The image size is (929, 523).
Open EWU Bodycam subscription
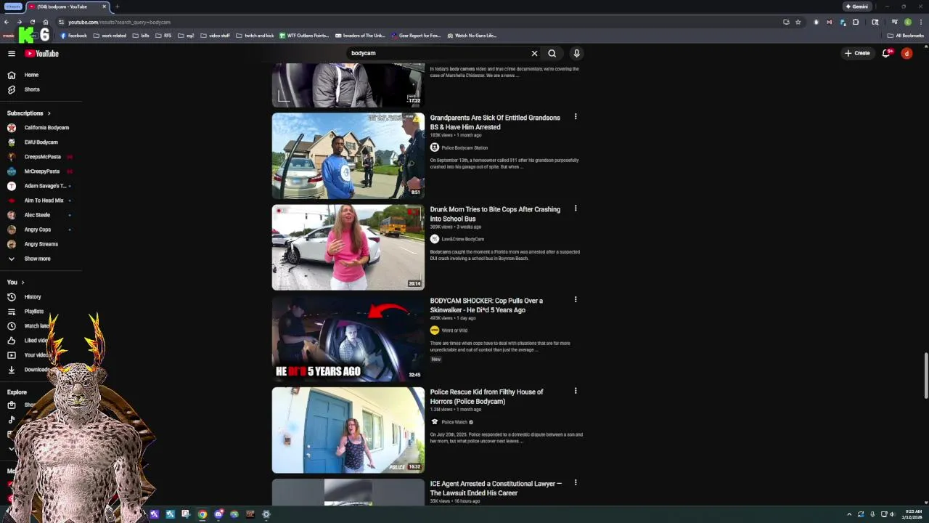(x=41, y=142)
